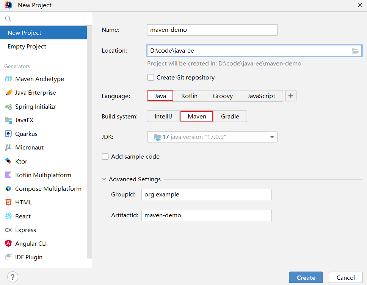Screen dimensions: 367x285
Task: Click the 'Project will be created in' hint text
Action: 224,64
